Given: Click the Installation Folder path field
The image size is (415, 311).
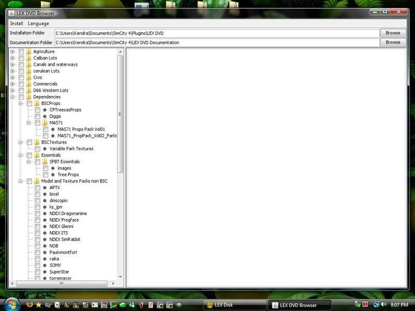Looking at the screenshot, I should [x=216, y=33].
